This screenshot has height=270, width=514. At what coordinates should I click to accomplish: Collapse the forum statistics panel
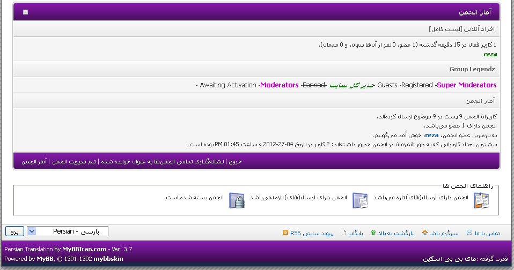point(25,12)
